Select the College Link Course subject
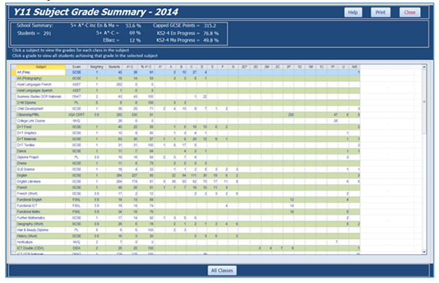Viewport: 439px width, 283px height. point(41,120)
